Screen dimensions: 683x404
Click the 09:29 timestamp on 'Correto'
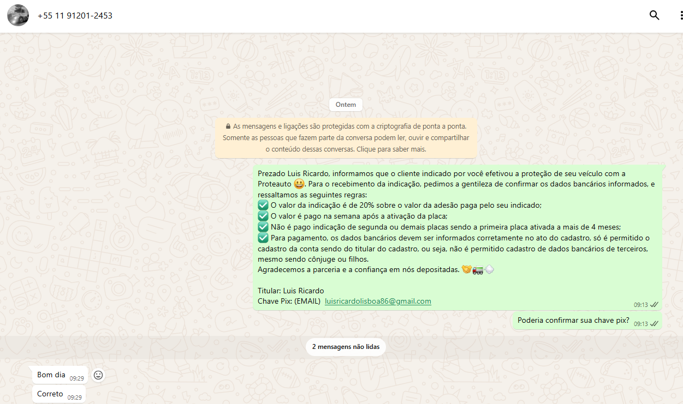pos(74,397)
